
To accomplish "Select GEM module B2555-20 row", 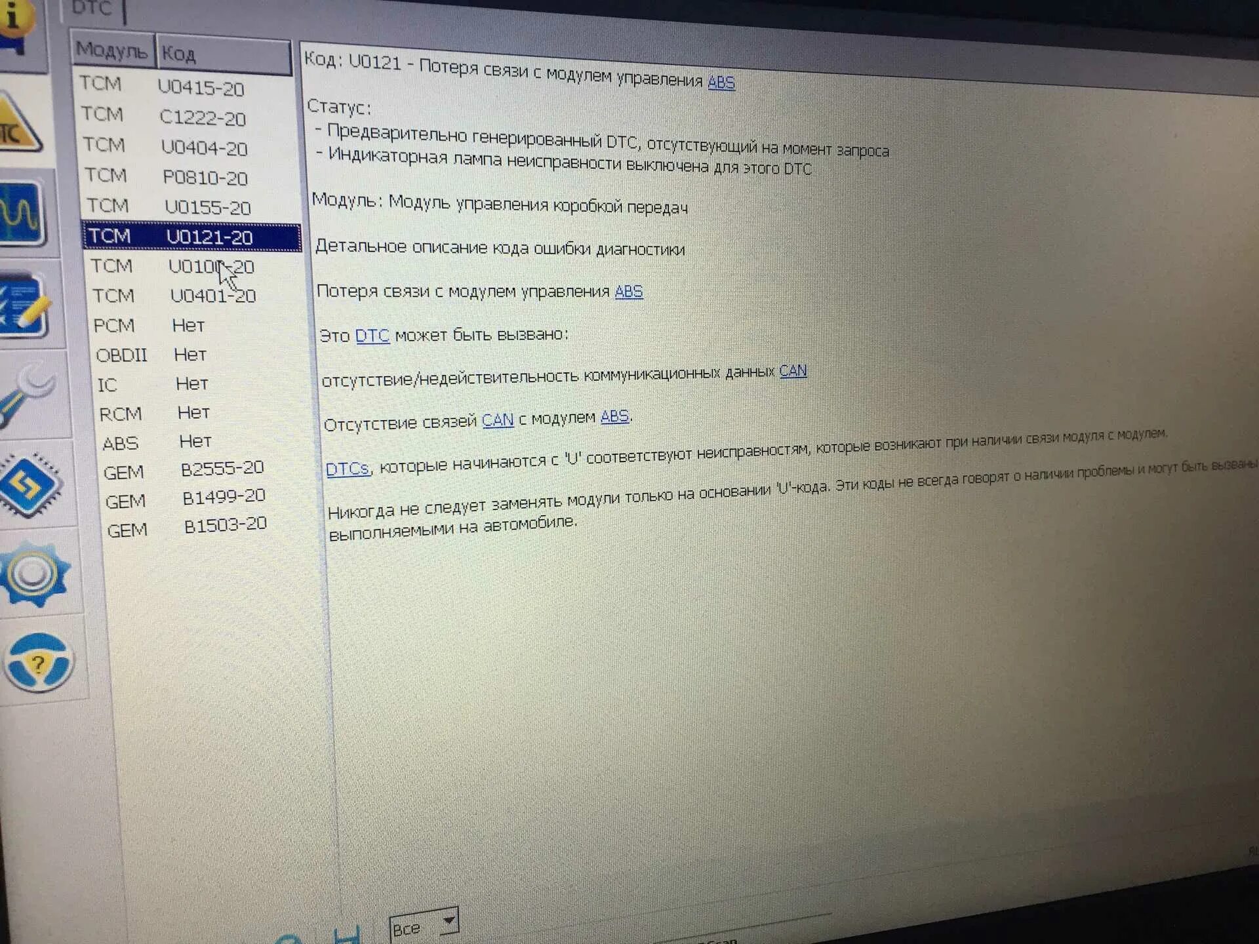I will click(178, 469).
